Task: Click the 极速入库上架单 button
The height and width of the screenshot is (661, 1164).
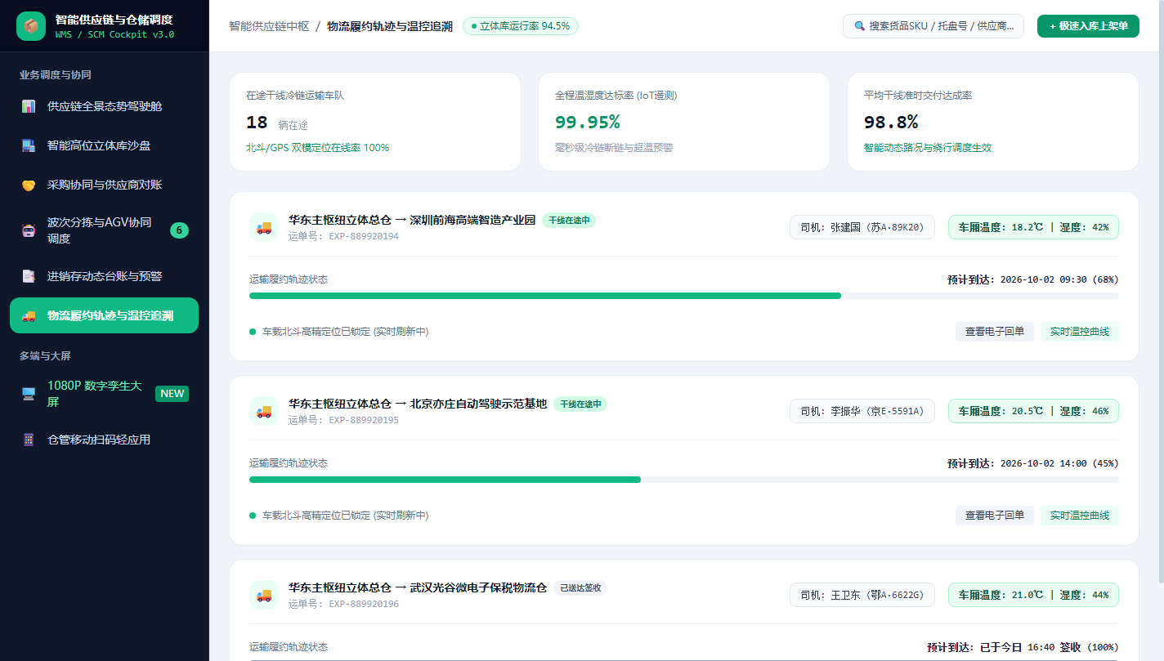Action: point(1088,26)
